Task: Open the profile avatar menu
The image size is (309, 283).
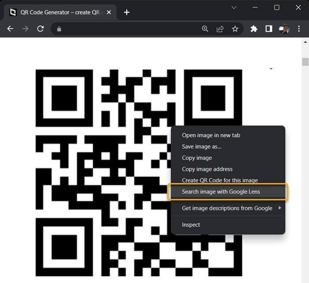Action: coord(284,29)
